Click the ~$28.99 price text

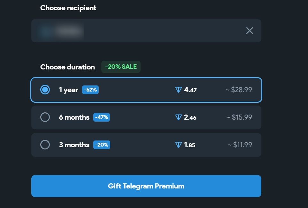[239, 90]
